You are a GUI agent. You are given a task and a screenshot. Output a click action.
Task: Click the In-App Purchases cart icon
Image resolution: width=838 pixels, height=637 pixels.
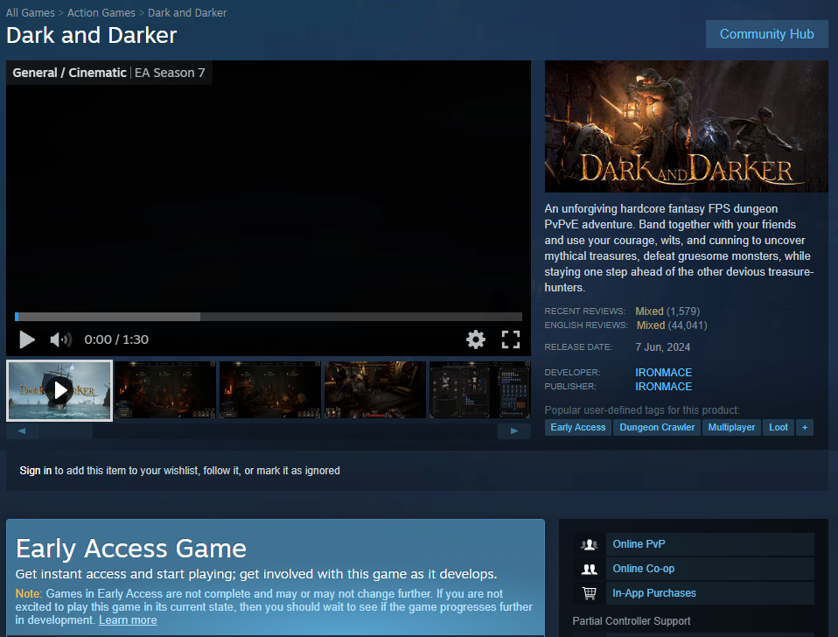pos(589,594)
